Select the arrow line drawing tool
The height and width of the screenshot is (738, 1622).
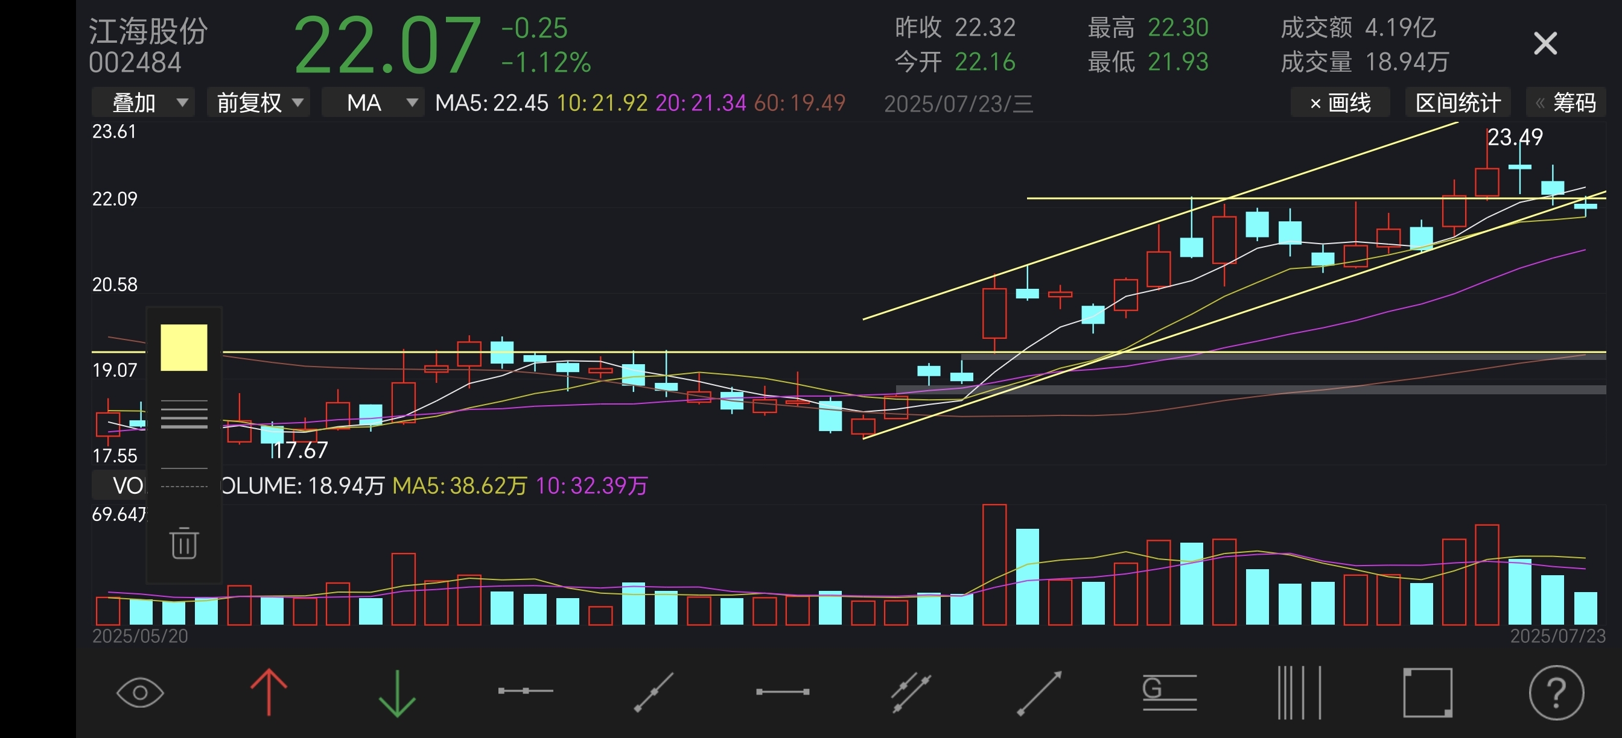tap(1040, 693)
